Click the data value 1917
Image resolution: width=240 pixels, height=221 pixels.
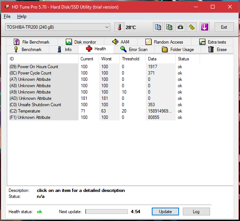coord(153,67)
